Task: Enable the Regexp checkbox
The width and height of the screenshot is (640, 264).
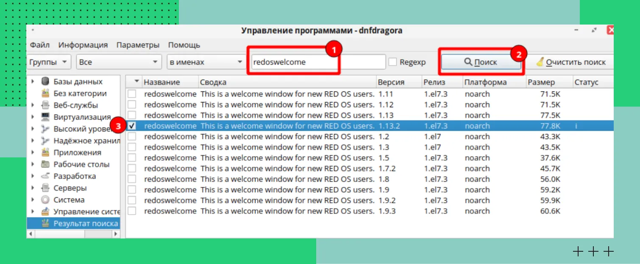Action: coord(393,62)
